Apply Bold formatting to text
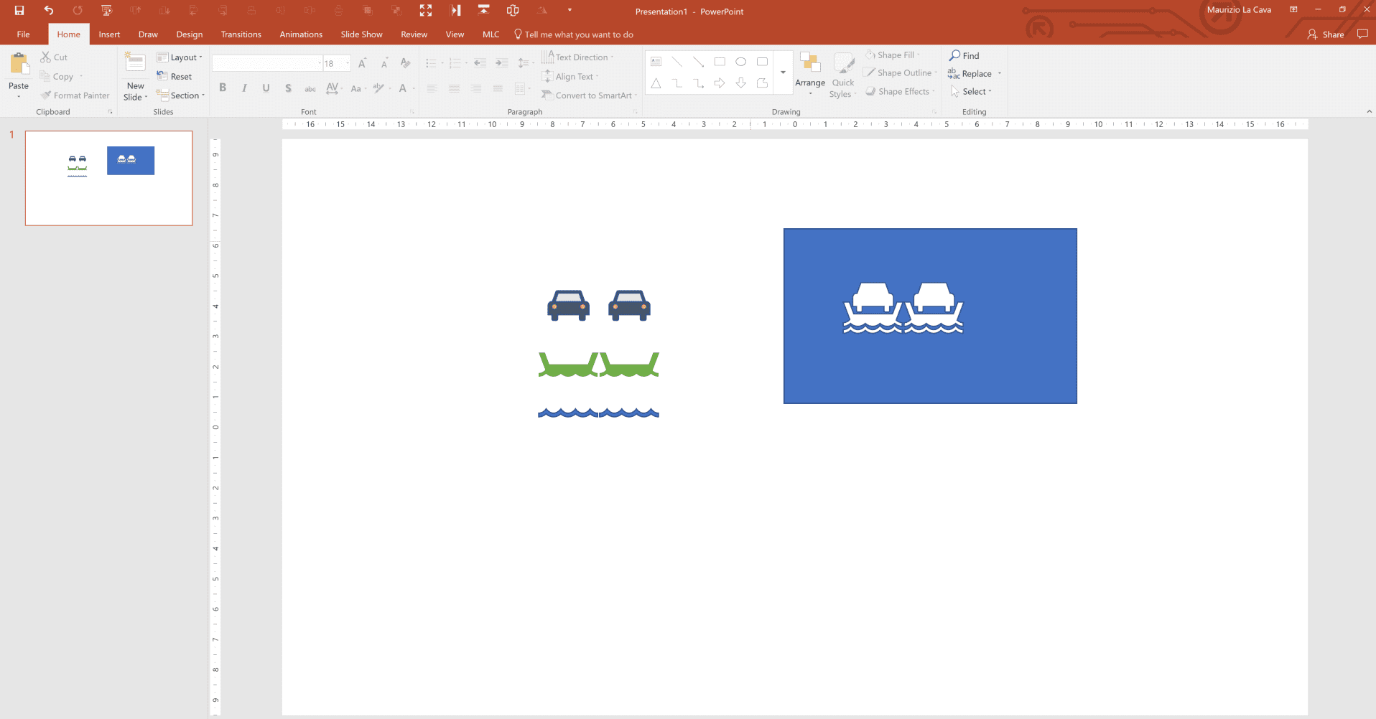 click(x=223, y=88)
